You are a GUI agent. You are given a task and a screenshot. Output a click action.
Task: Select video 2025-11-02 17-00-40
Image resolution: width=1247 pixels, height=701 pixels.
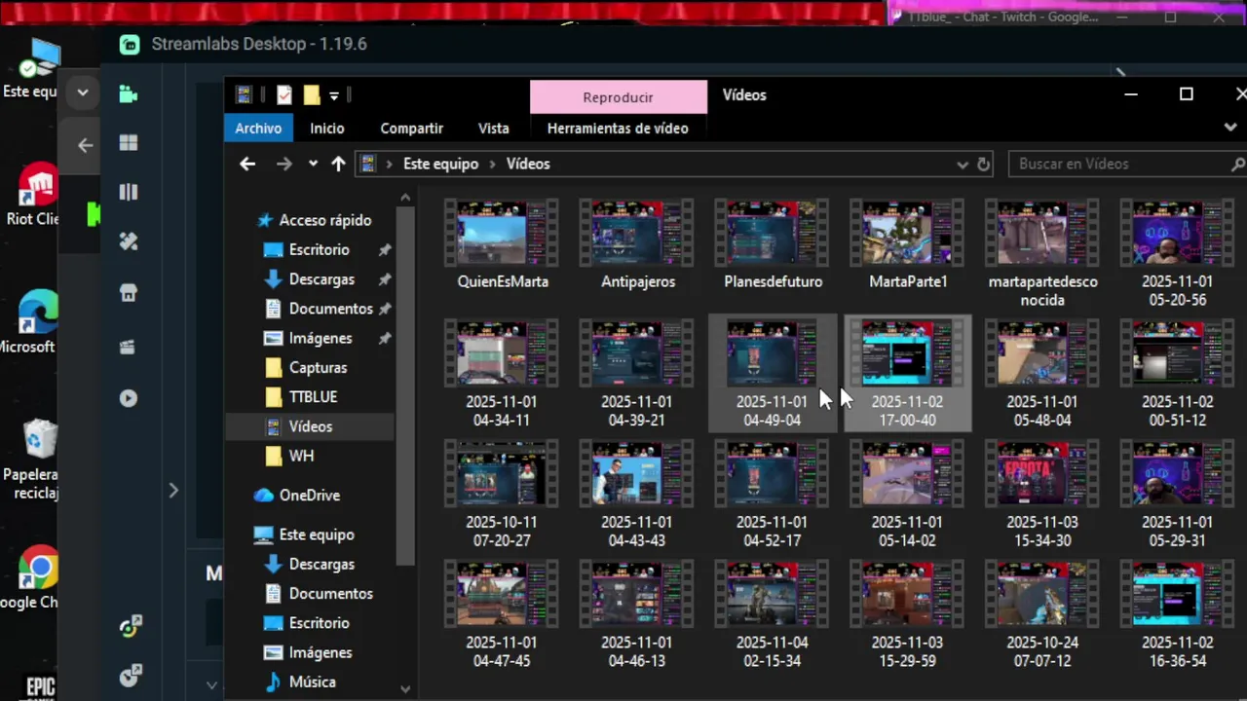907,374
